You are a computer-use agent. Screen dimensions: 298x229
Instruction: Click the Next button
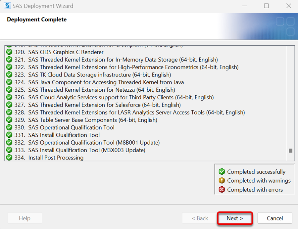235,218
